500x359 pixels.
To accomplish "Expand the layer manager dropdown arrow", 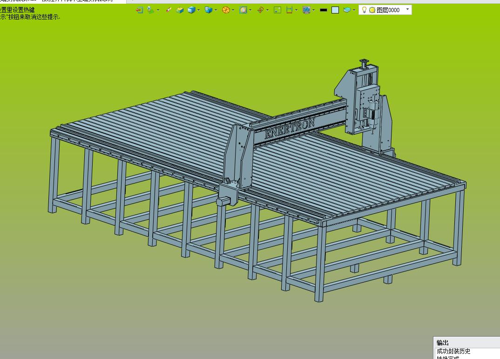I will (x=354, y=10).
